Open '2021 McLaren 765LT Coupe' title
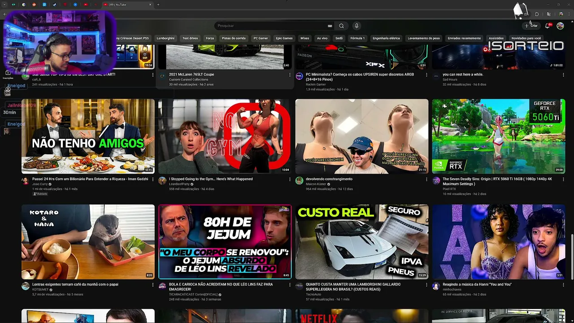 pyautogui.click(x=191, y=74)
